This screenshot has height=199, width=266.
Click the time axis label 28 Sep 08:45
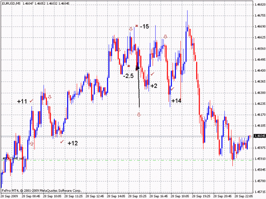[x=31, y=196]
